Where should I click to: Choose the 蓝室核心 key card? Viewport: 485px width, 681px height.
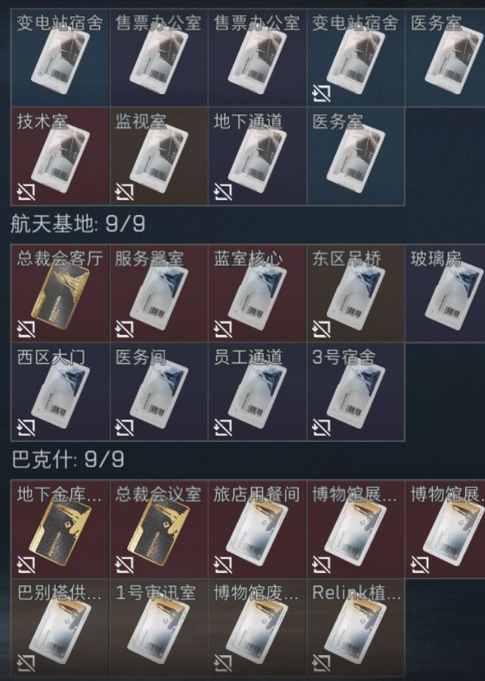[x=258, y=293]
